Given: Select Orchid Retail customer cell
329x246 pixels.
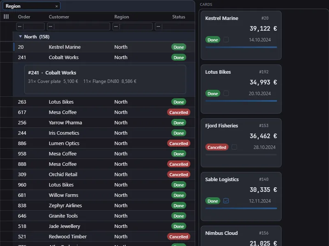Looking at the screenshot, I should (63, 175).
